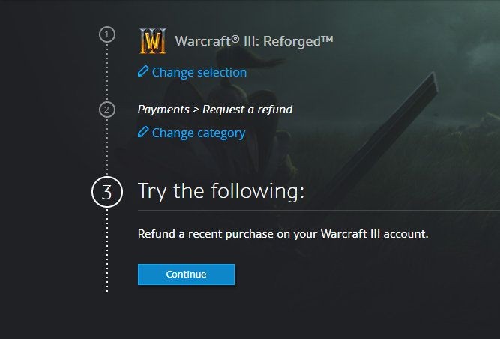Image resolution: width=500 pixels, height=339 pixels.
Task: Select the step 1 circle indicator
Action: 107,34
